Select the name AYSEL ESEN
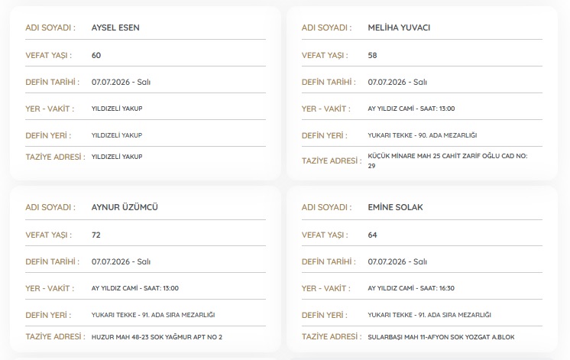 [115, 28]
